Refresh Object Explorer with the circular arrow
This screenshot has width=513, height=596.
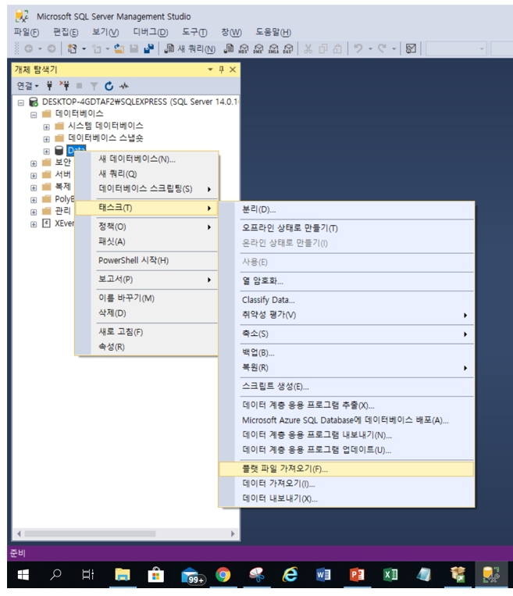109,86
